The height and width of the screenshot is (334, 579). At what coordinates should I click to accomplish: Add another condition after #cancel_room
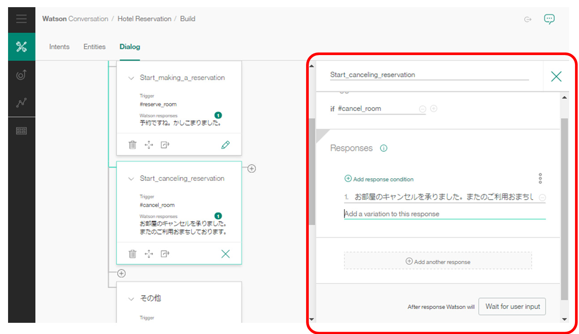click(x=434, y=109)
